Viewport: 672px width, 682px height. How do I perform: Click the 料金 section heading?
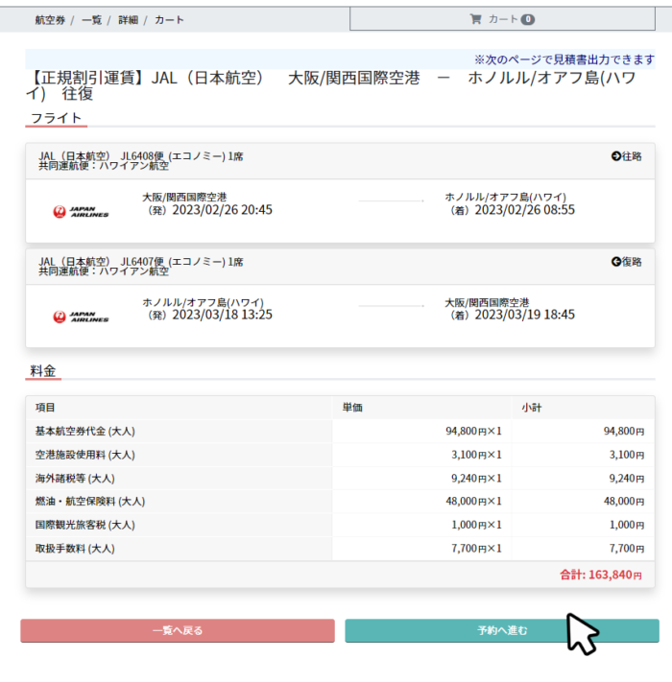(x=43, y=370)
